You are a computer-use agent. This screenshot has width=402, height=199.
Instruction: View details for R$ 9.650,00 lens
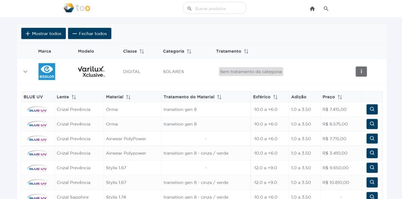pos(372,168)
